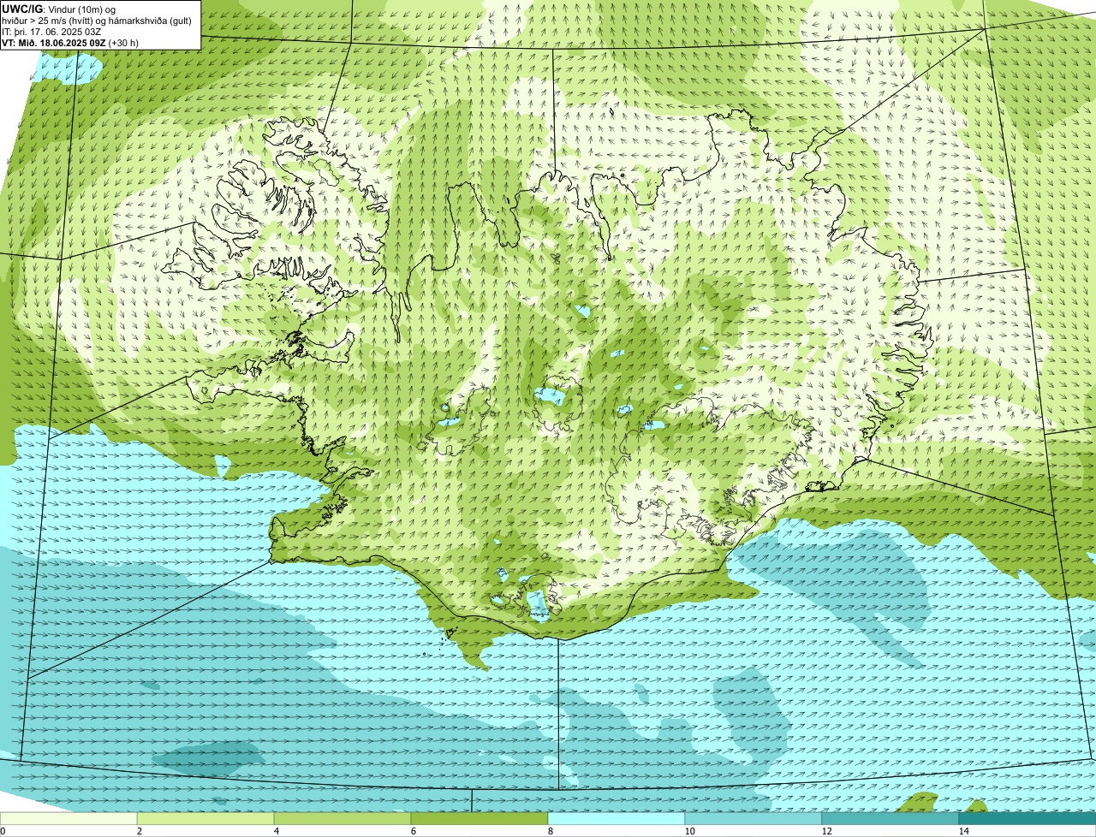
Task: Click the 10–12 m/s turquoise legend swatch
Action: point(753,818)
